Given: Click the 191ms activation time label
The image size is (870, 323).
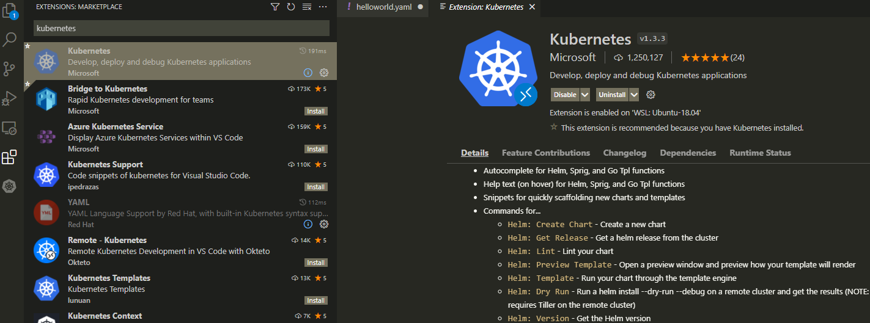Looking at the screenshot, I should coord(312,51).
